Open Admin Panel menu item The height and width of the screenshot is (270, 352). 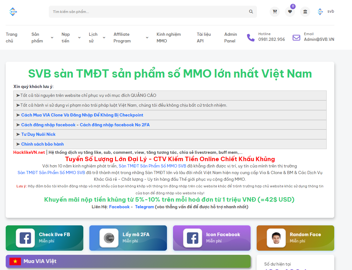pos(231,37)
